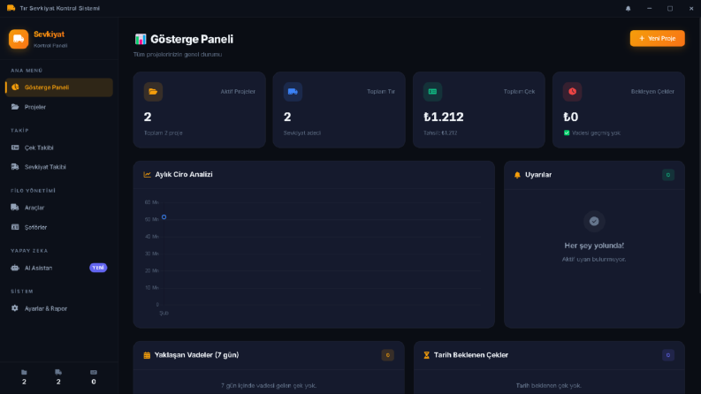Click the orange Sevkiyat truck logo
This screenshot has height=394, width=701.
click(19, 39)
